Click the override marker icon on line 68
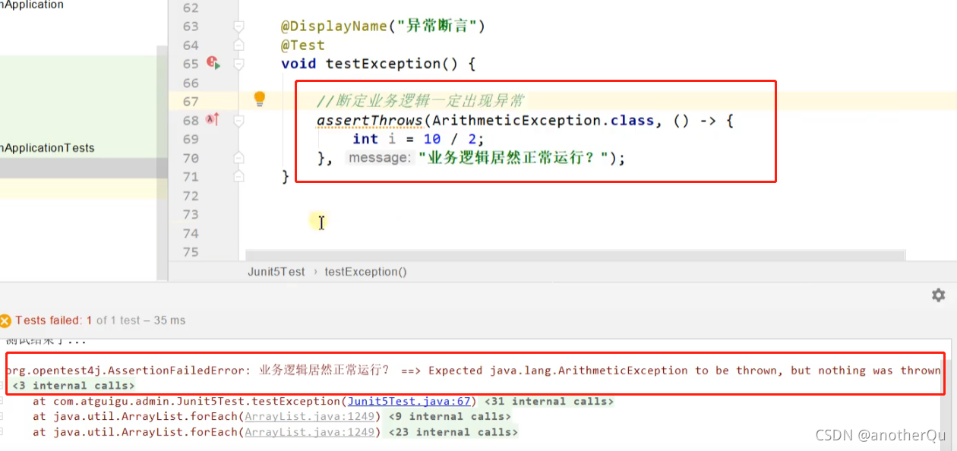 pos(213,120)
